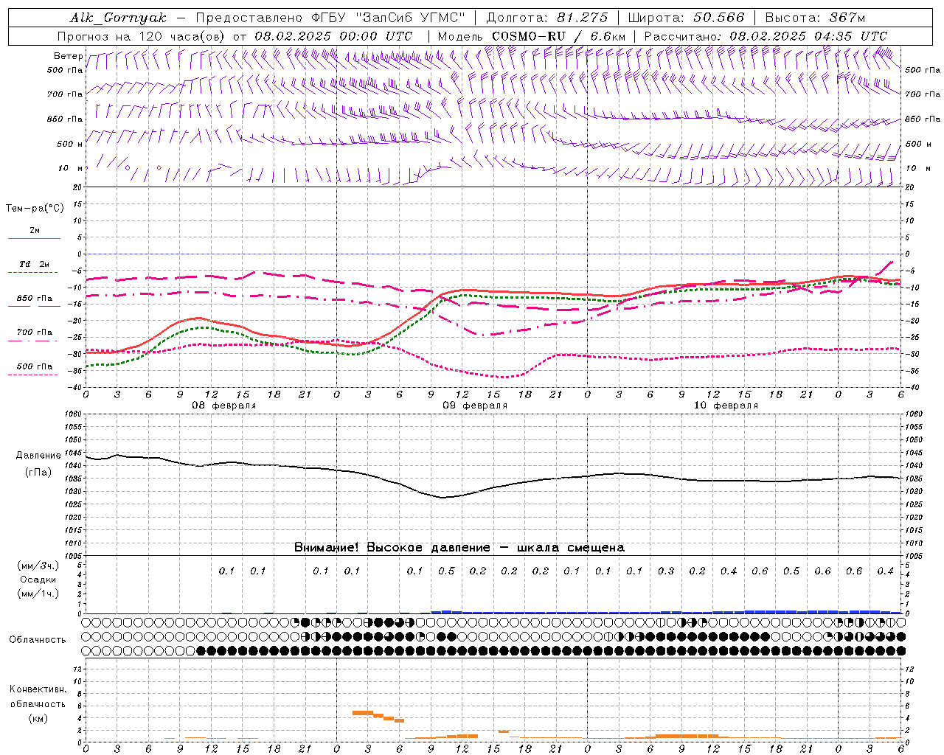944x755 pixels.
Task: Click the 500 м wind level label on left axis
Action: pyautogui.click(x=69, y=144)
